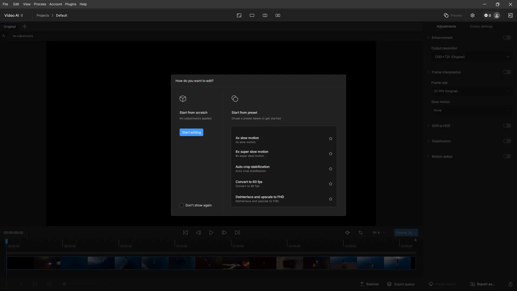The height and width of the screenshot is (291, 517).
Task: Click the Render 2s button
Action: [x=406, y=232]
